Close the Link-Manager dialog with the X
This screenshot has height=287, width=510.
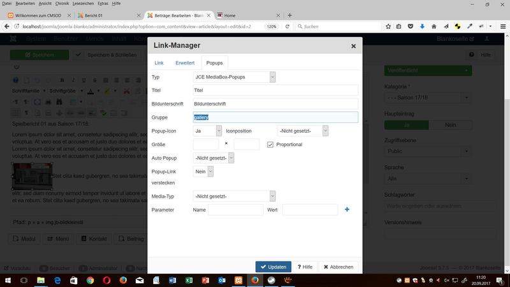[x=353, y=46]
